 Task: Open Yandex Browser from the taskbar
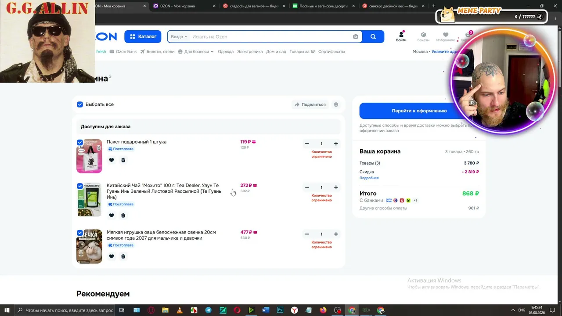click(x=294, y=310)
